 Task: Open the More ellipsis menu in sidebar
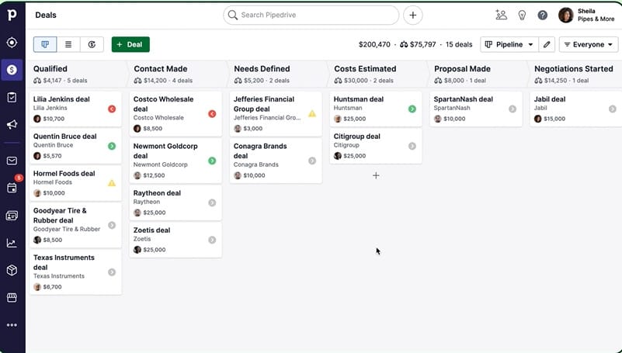point(12,325)
